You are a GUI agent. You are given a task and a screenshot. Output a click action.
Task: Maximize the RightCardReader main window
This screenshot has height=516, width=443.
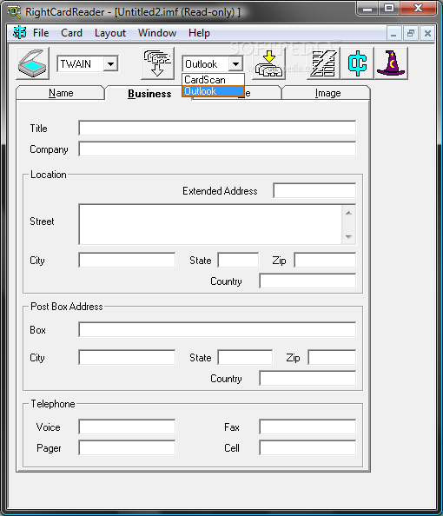(389, 9)
